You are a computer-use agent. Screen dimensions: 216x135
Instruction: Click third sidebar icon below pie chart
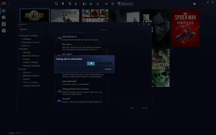pos(4,24)
